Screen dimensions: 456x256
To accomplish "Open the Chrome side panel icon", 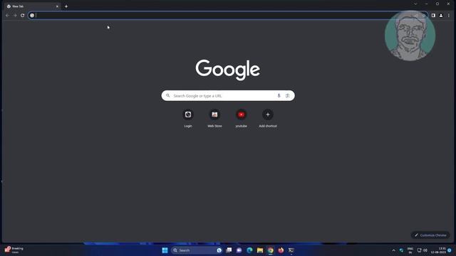I will tap(433, 16).
